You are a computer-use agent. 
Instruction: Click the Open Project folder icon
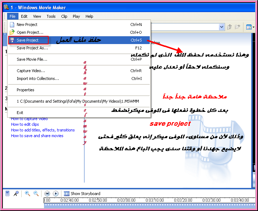(x=12, y=32)
